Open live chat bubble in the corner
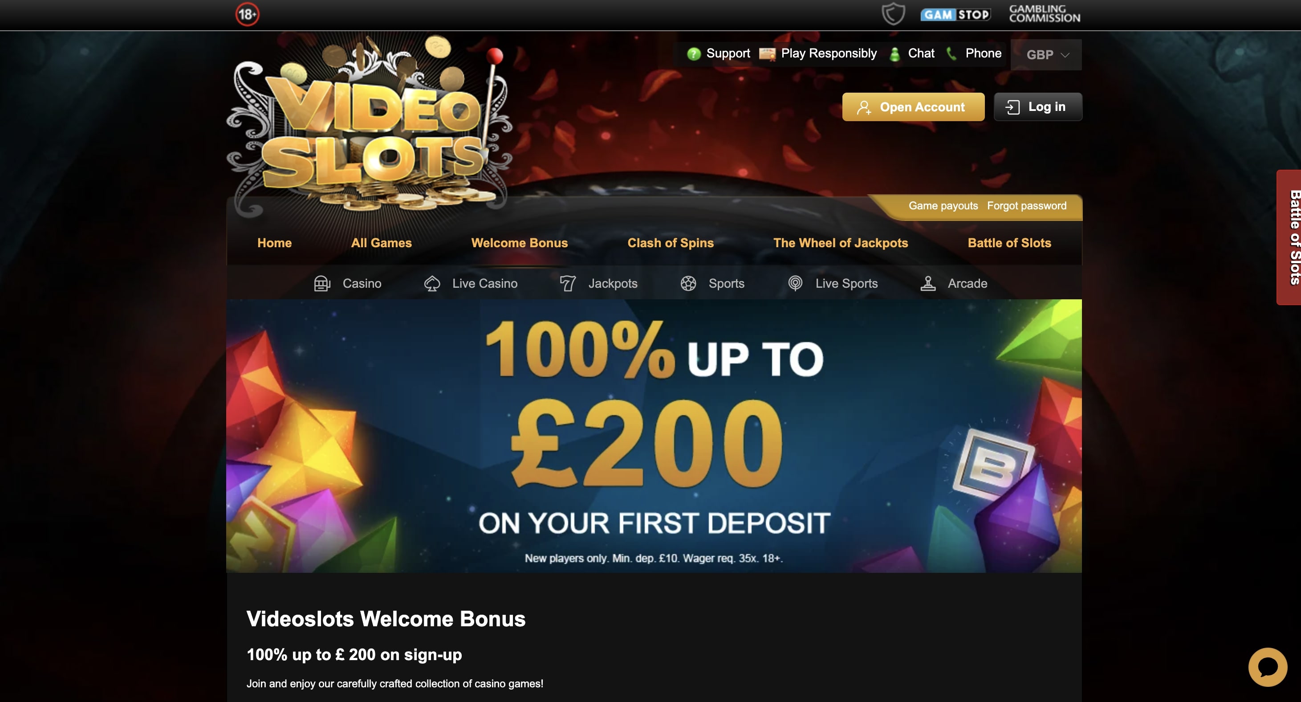The width and height of the screenshot is (1301, 702). [x=1268, y=667]
